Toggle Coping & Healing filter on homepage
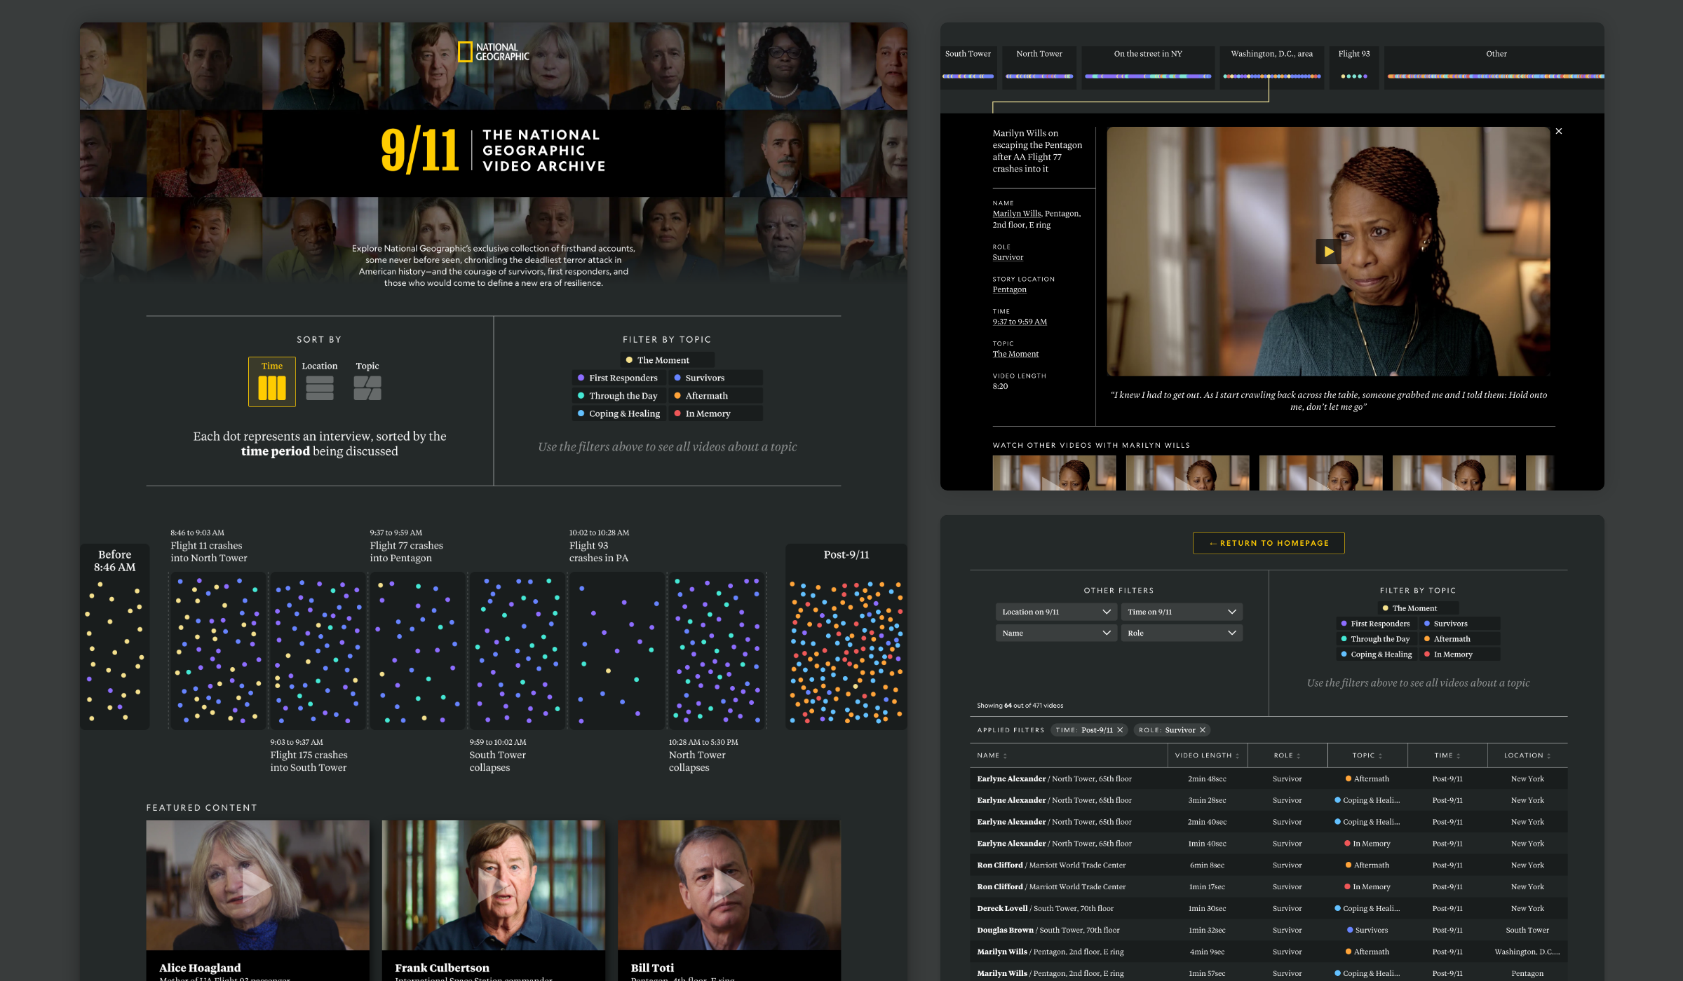The height and width of the screenshot is (981, 1683). [619, 413]
